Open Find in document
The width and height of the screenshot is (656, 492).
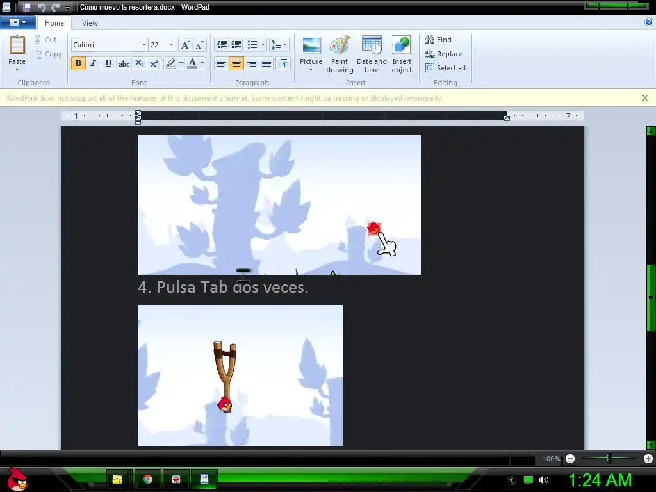[x=438, y=40]
